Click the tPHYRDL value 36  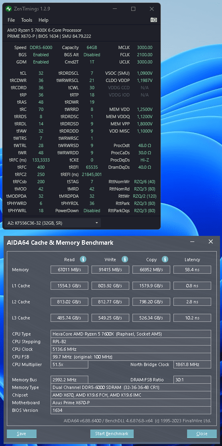92,203
